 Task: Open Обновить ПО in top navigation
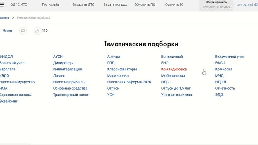[x=145, y=4]
